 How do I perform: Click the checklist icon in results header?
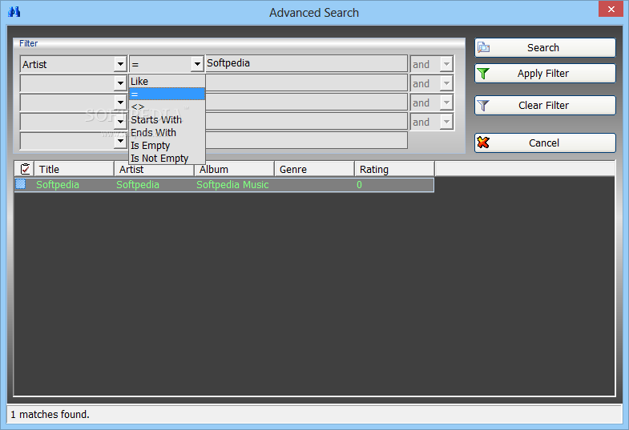click(x=25, y=169)
